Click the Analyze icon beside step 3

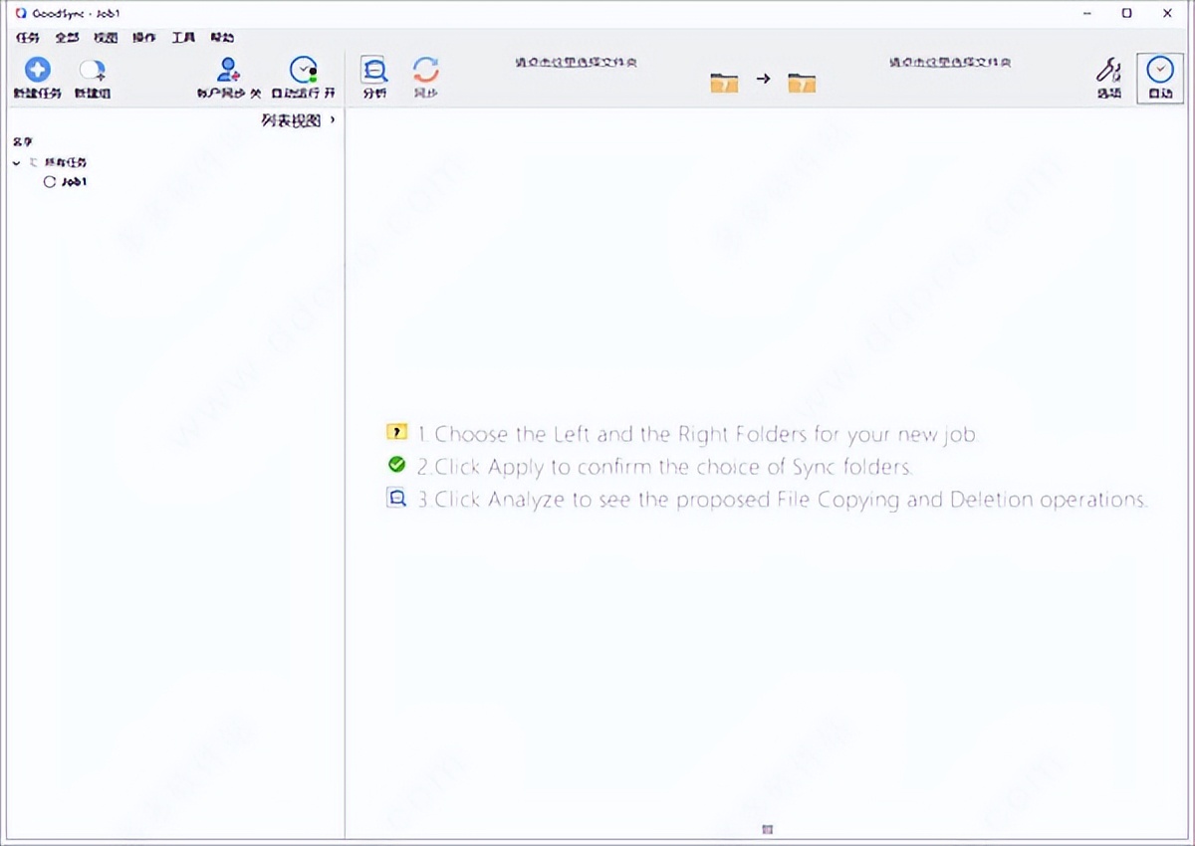tap(396, 498)
